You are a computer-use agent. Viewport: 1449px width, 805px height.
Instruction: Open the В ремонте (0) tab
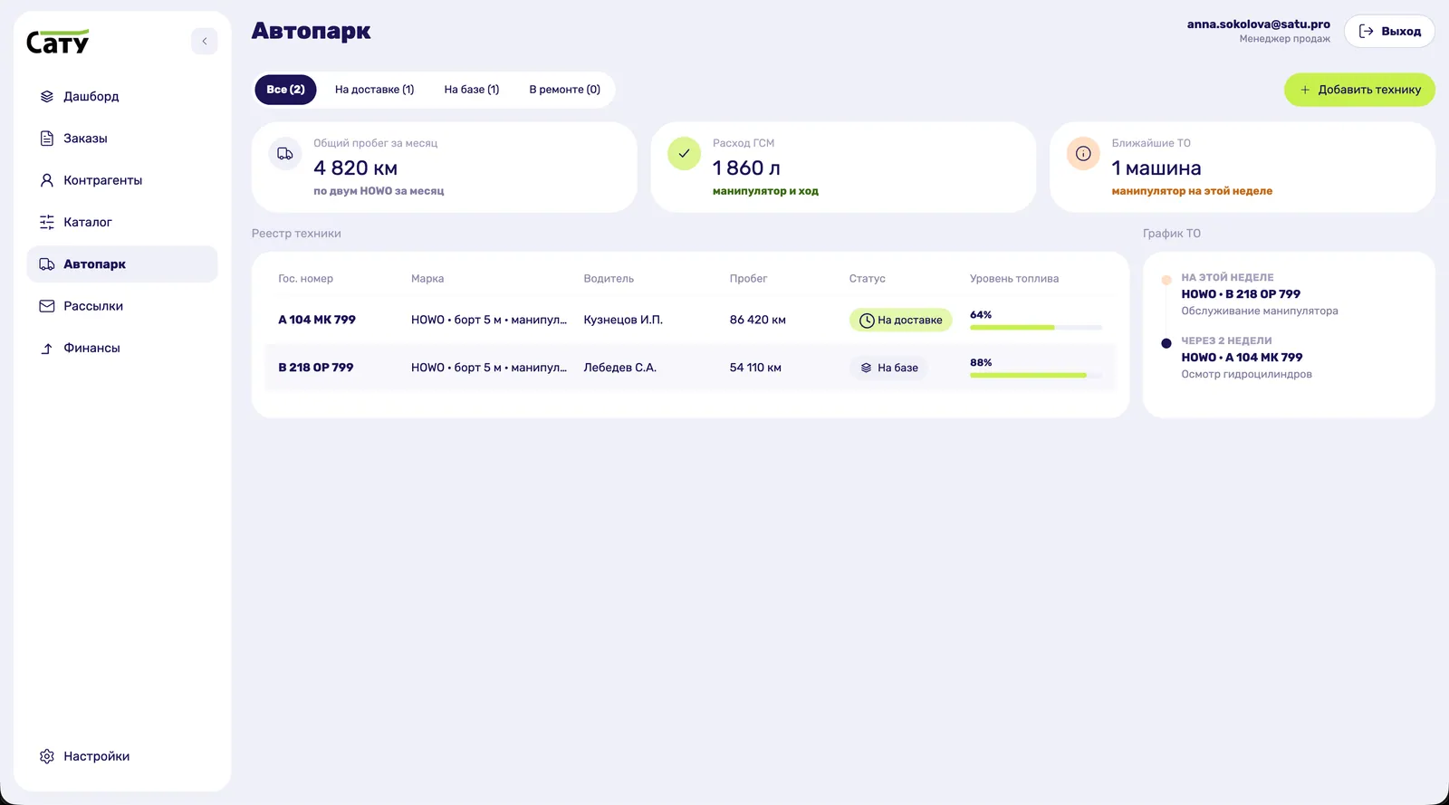click(x=565, y=90)
